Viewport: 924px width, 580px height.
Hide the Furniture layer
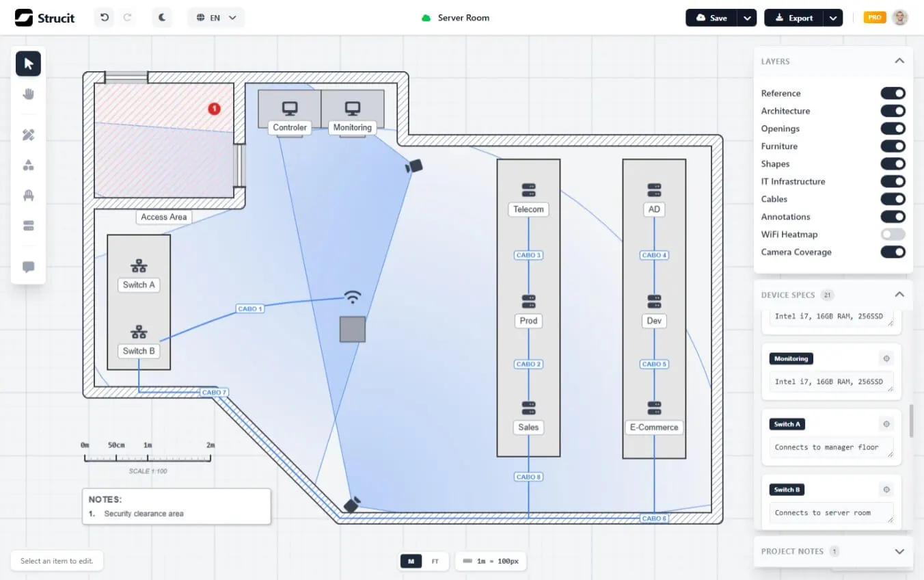pos(893,146)
